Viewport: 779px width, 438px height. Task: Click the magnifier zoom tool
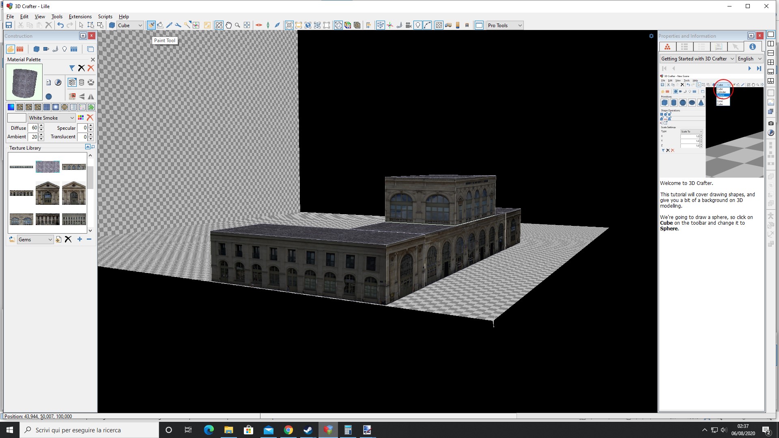click(237, 25)
